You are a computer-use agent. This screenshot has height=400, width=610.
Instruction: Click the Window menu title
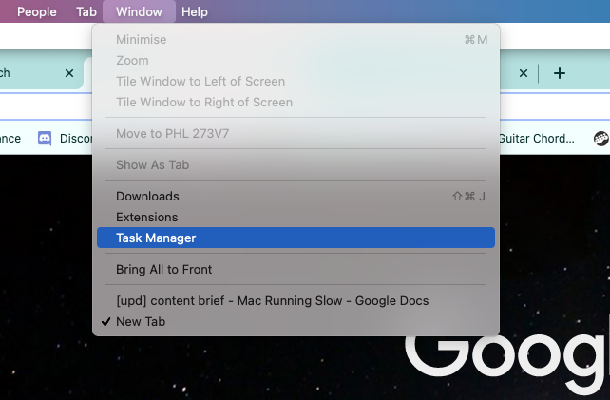click(139, 11)
